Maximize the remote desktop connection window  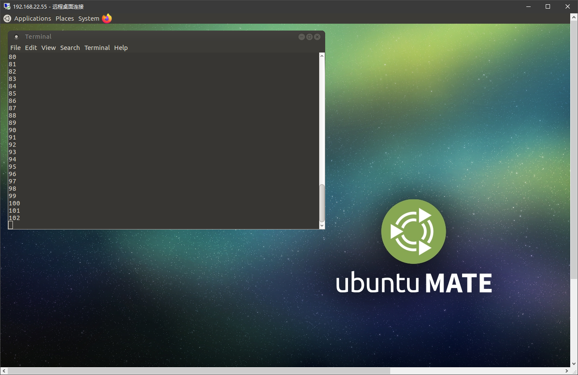pos(548,6)
